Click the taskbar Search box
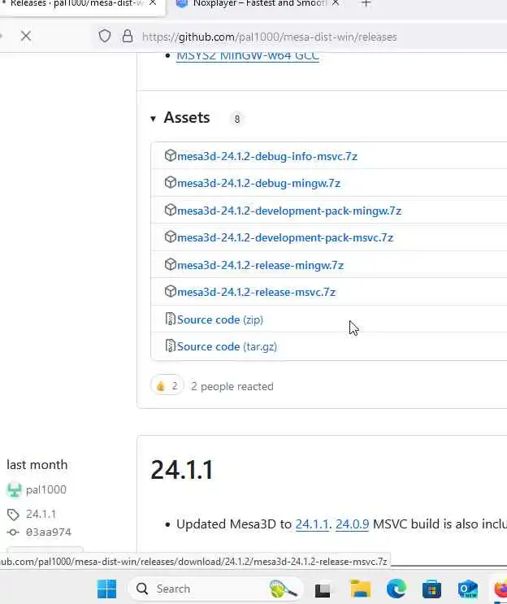Screen dimensions: 507x604 point(215,589)
